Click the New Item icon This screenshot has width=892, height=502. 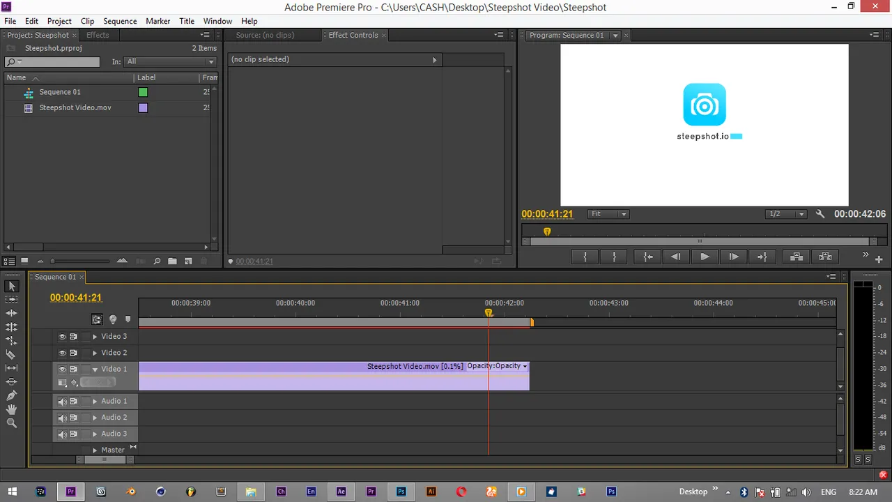pyautogui.click(x=188, y=261)
